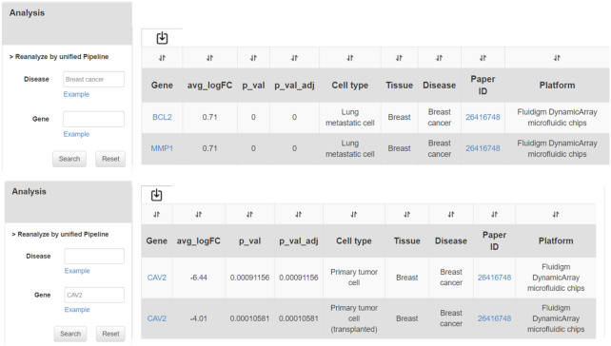Open the MMP1 gene link

162,148
